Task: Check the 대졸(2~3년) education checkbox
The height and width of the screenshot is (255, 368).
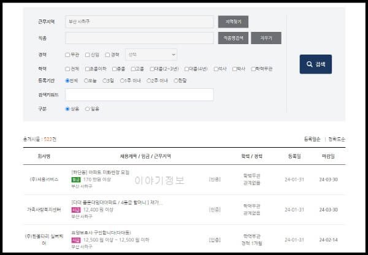Action: click(152, 69)
